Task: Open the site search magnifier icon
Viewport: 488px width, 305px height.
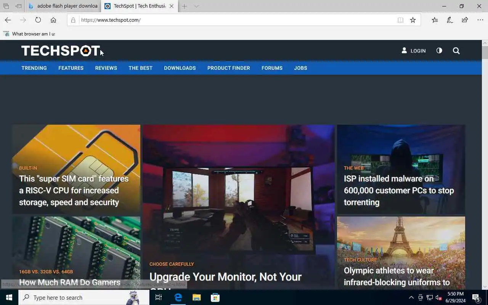Action: [x=456, y=51]
